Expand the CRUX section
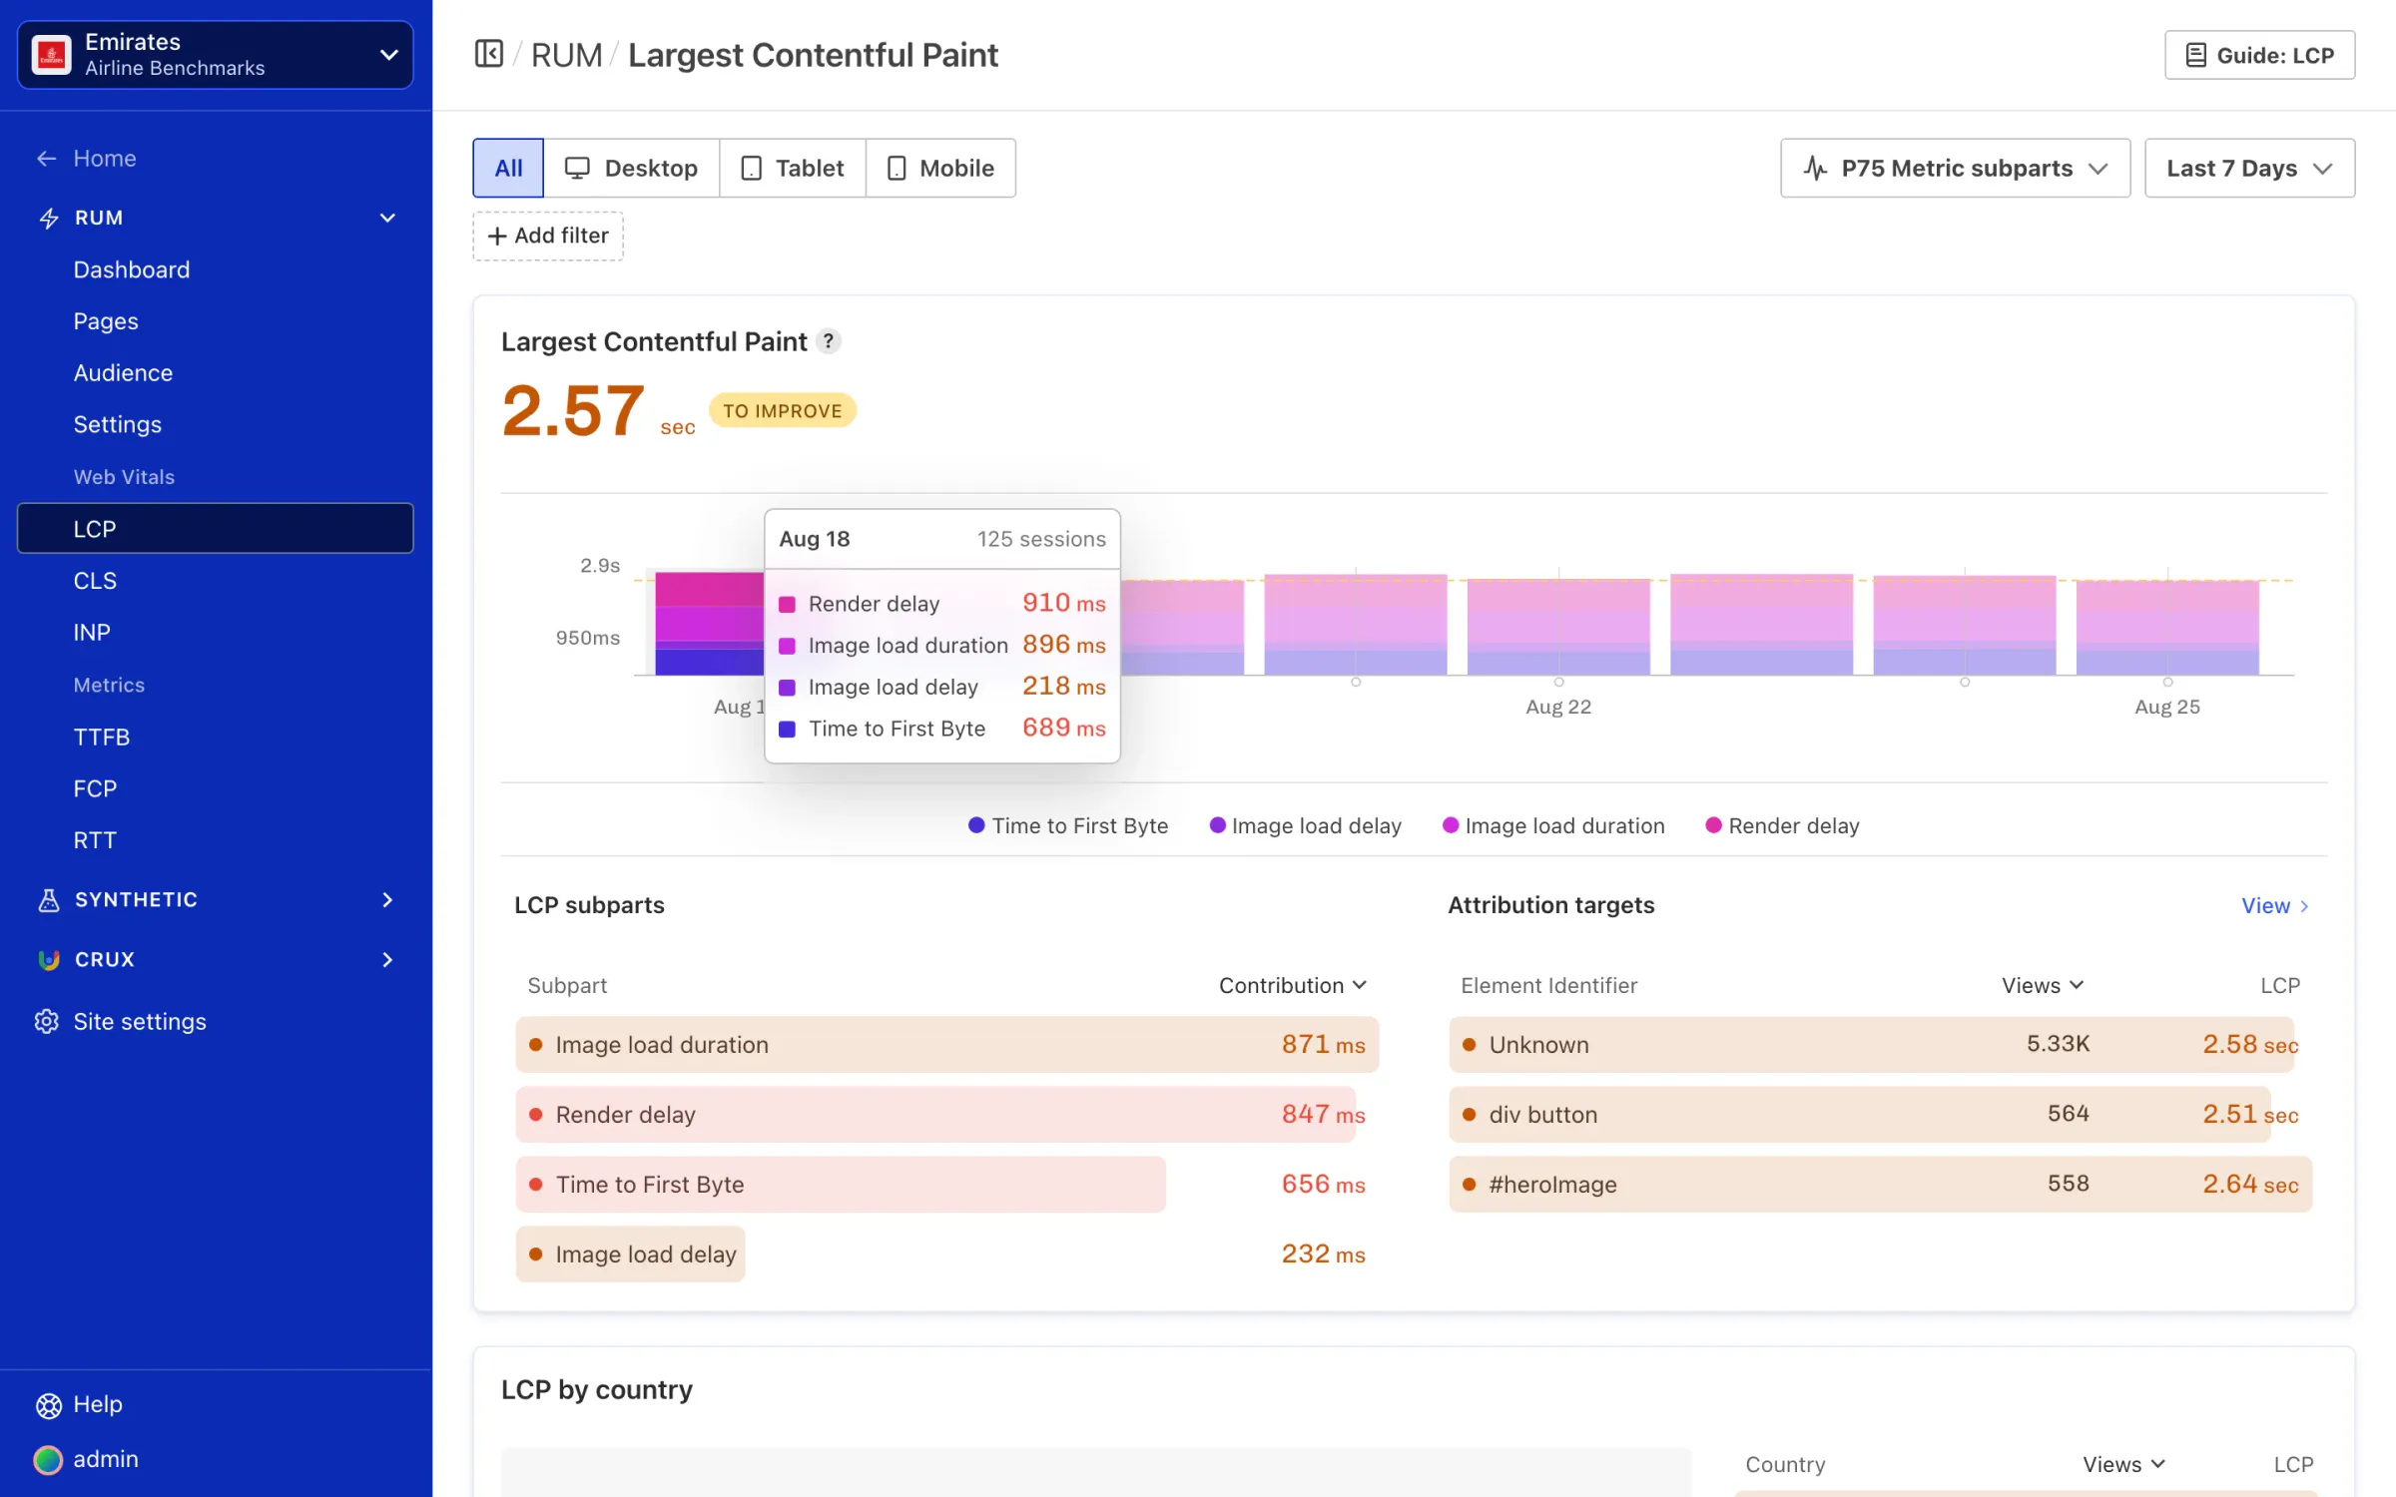 pos(216,959)
